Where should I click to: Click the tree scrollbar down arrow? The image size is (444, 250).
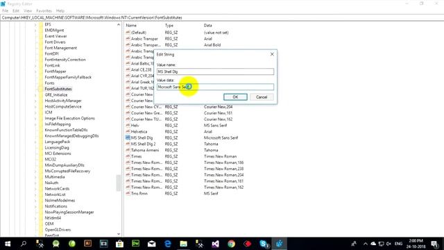[119, 234]
